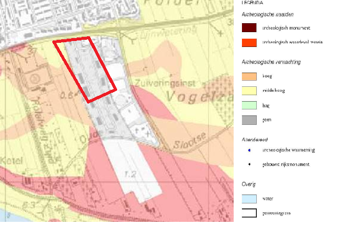Select the yellow 'middelhoog' legend swatch

pos(249,91)
